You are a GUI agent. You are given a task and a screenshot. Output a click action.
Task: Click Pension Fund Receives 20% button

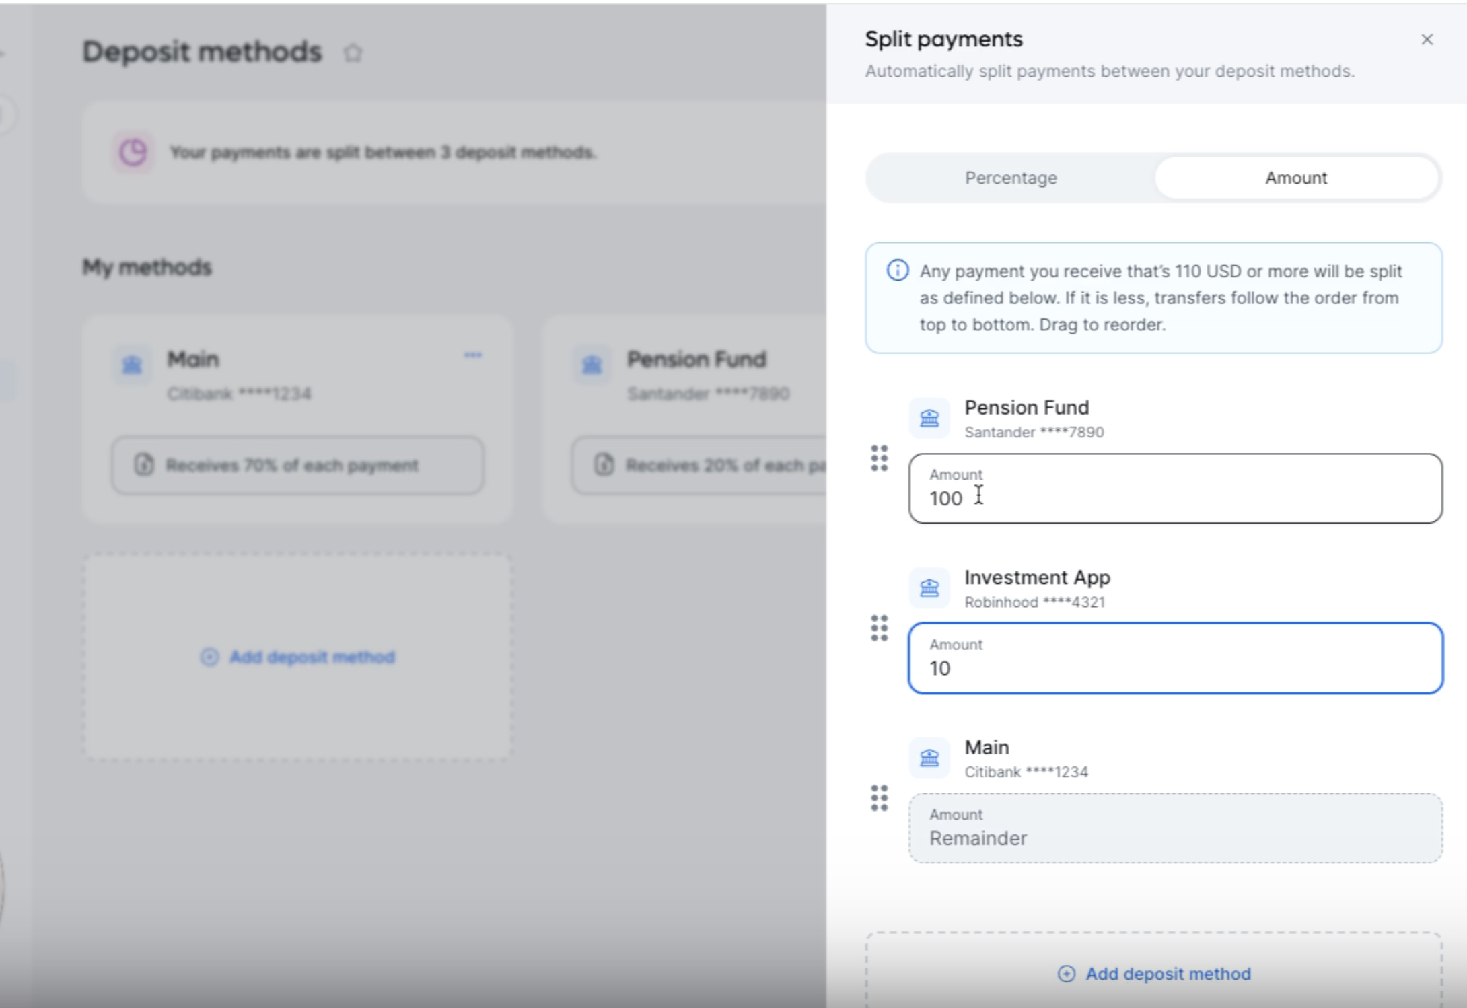click(699, 465)
